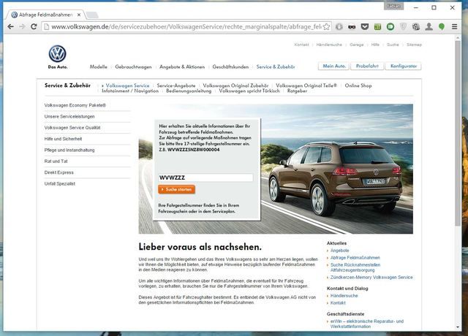468x336 pixels.
Task: Click the Hilfe top link
Action: (375, 45)
